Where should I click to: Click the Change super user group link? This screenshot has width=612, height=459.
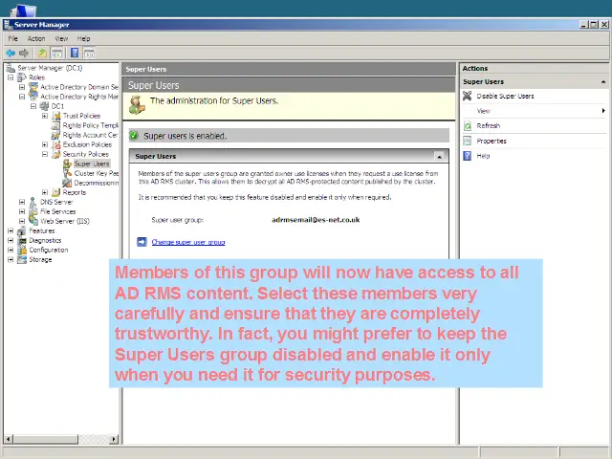(188, 242)
